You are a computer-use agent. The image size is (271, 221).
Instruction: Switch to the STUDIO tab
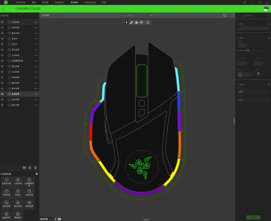(x=74, y=3)
